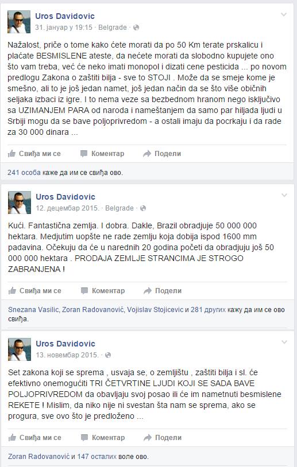297x467 pixels.
Task: Like the post about Zakon o zaštiti bilja
Action: [34, 154]
